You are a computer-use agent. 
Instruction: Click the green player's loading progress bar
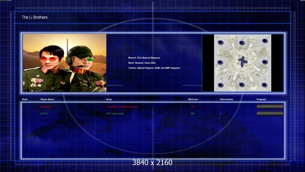click(270, 114)
